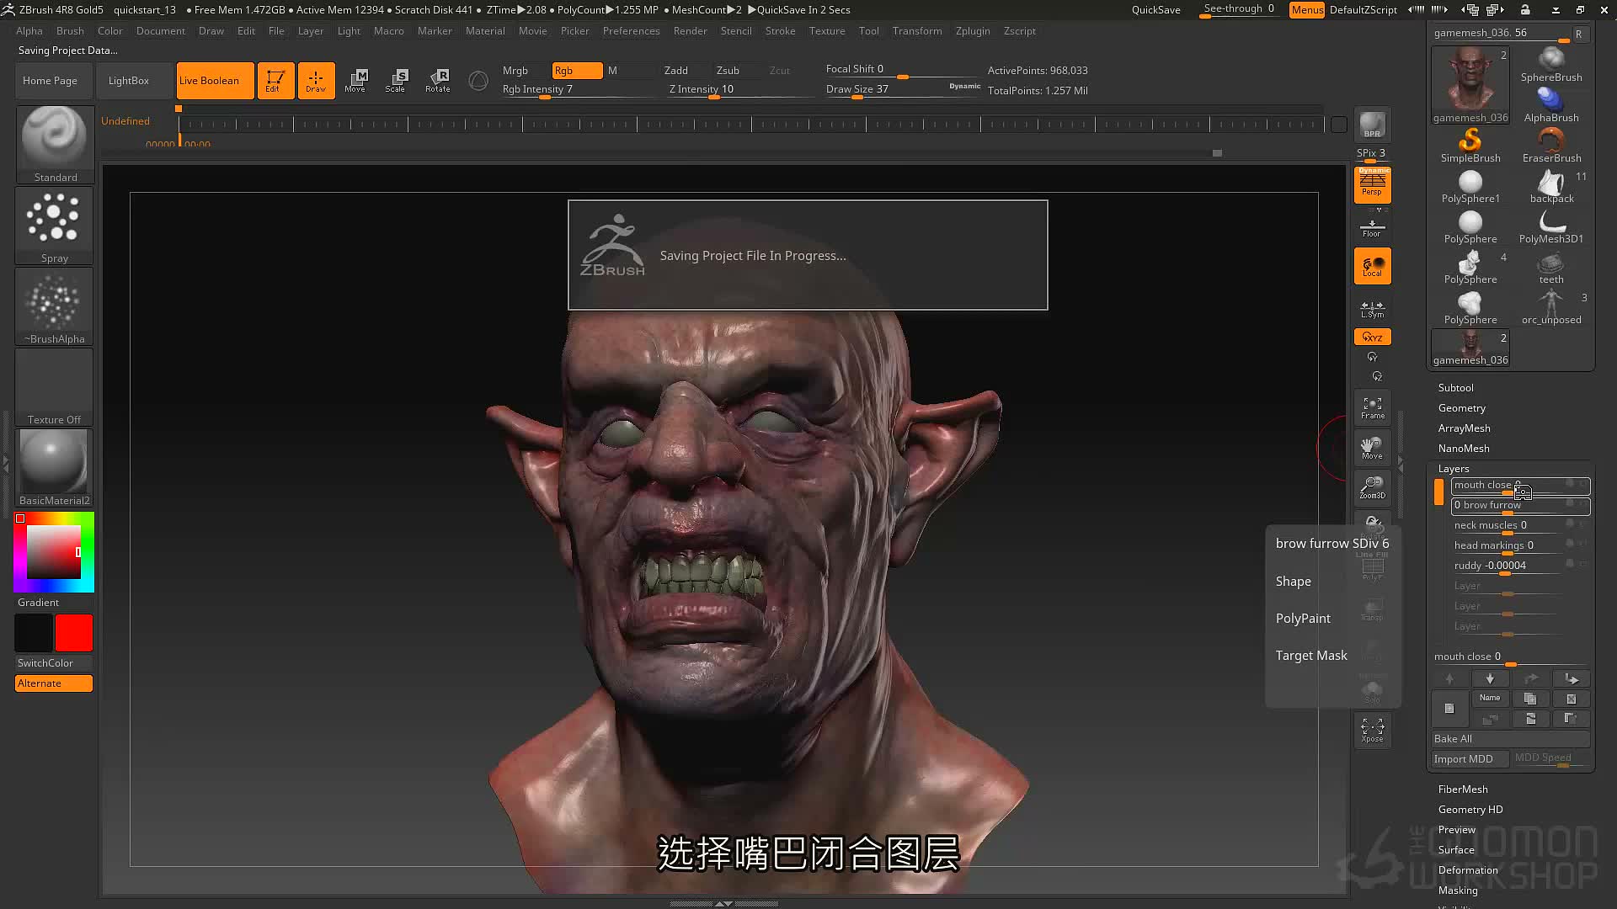Toggle Local symmetry transformations
The width and height of the screenshot is (1617, 909).
[x=1372, y=267]
